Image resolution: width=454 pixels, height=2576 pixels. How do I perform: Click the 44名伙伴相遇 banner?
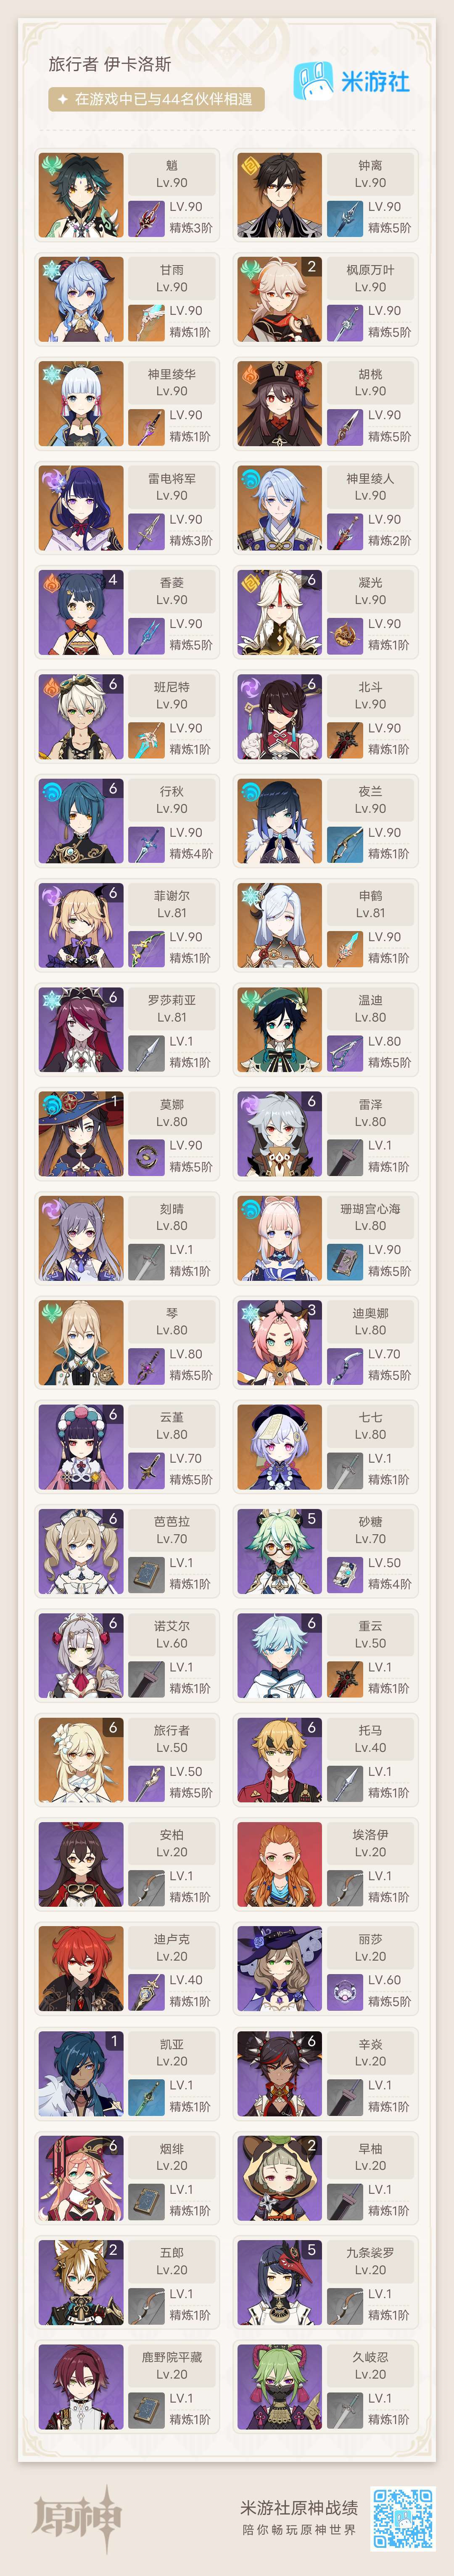click(x=157, y=99)
